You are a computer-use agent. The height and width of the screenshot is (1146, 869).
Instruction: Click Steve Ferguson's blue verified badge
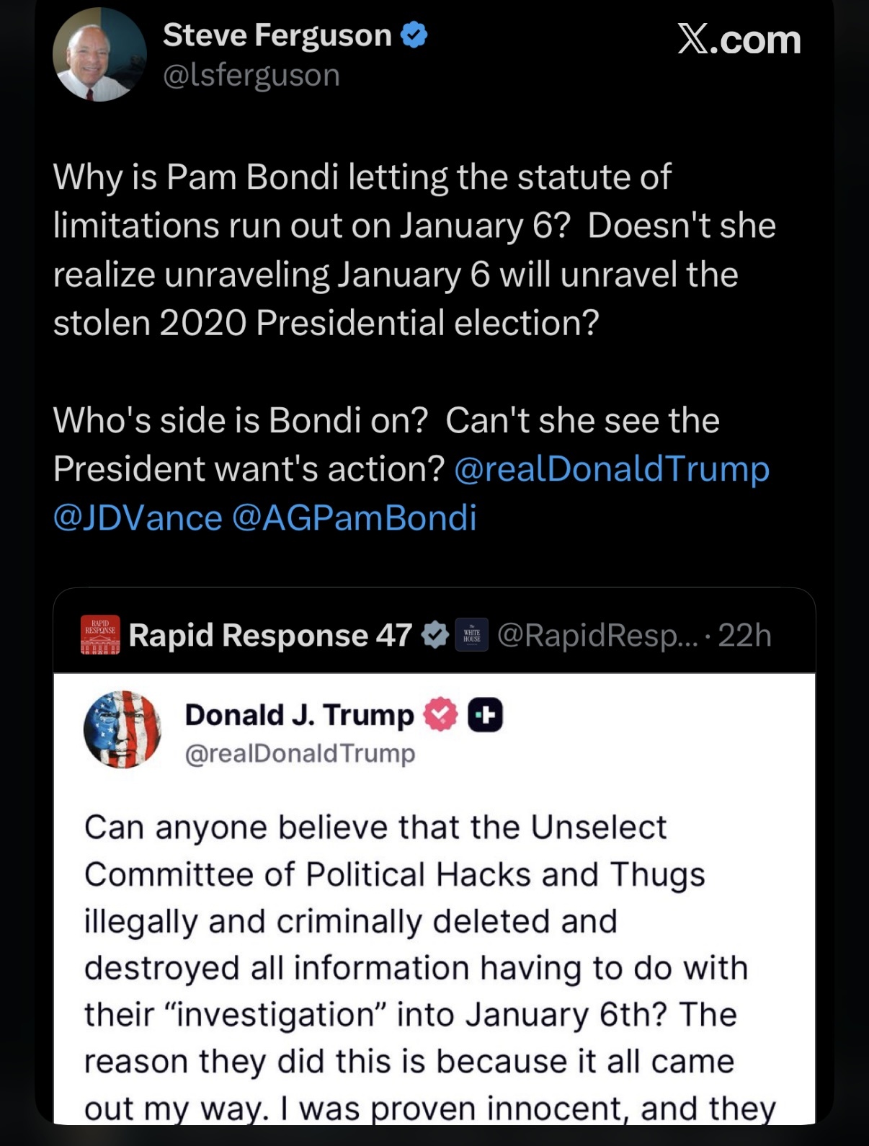pos(414,35)
